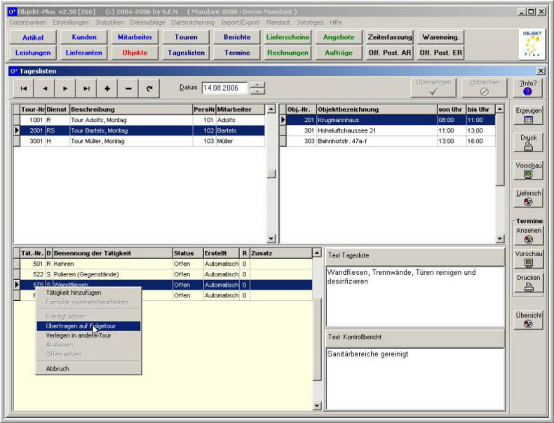This screenshot has height=423, width=554.
Task: Select the activity Polieren (Gegenstände)
Action: [x=163, y=274]
